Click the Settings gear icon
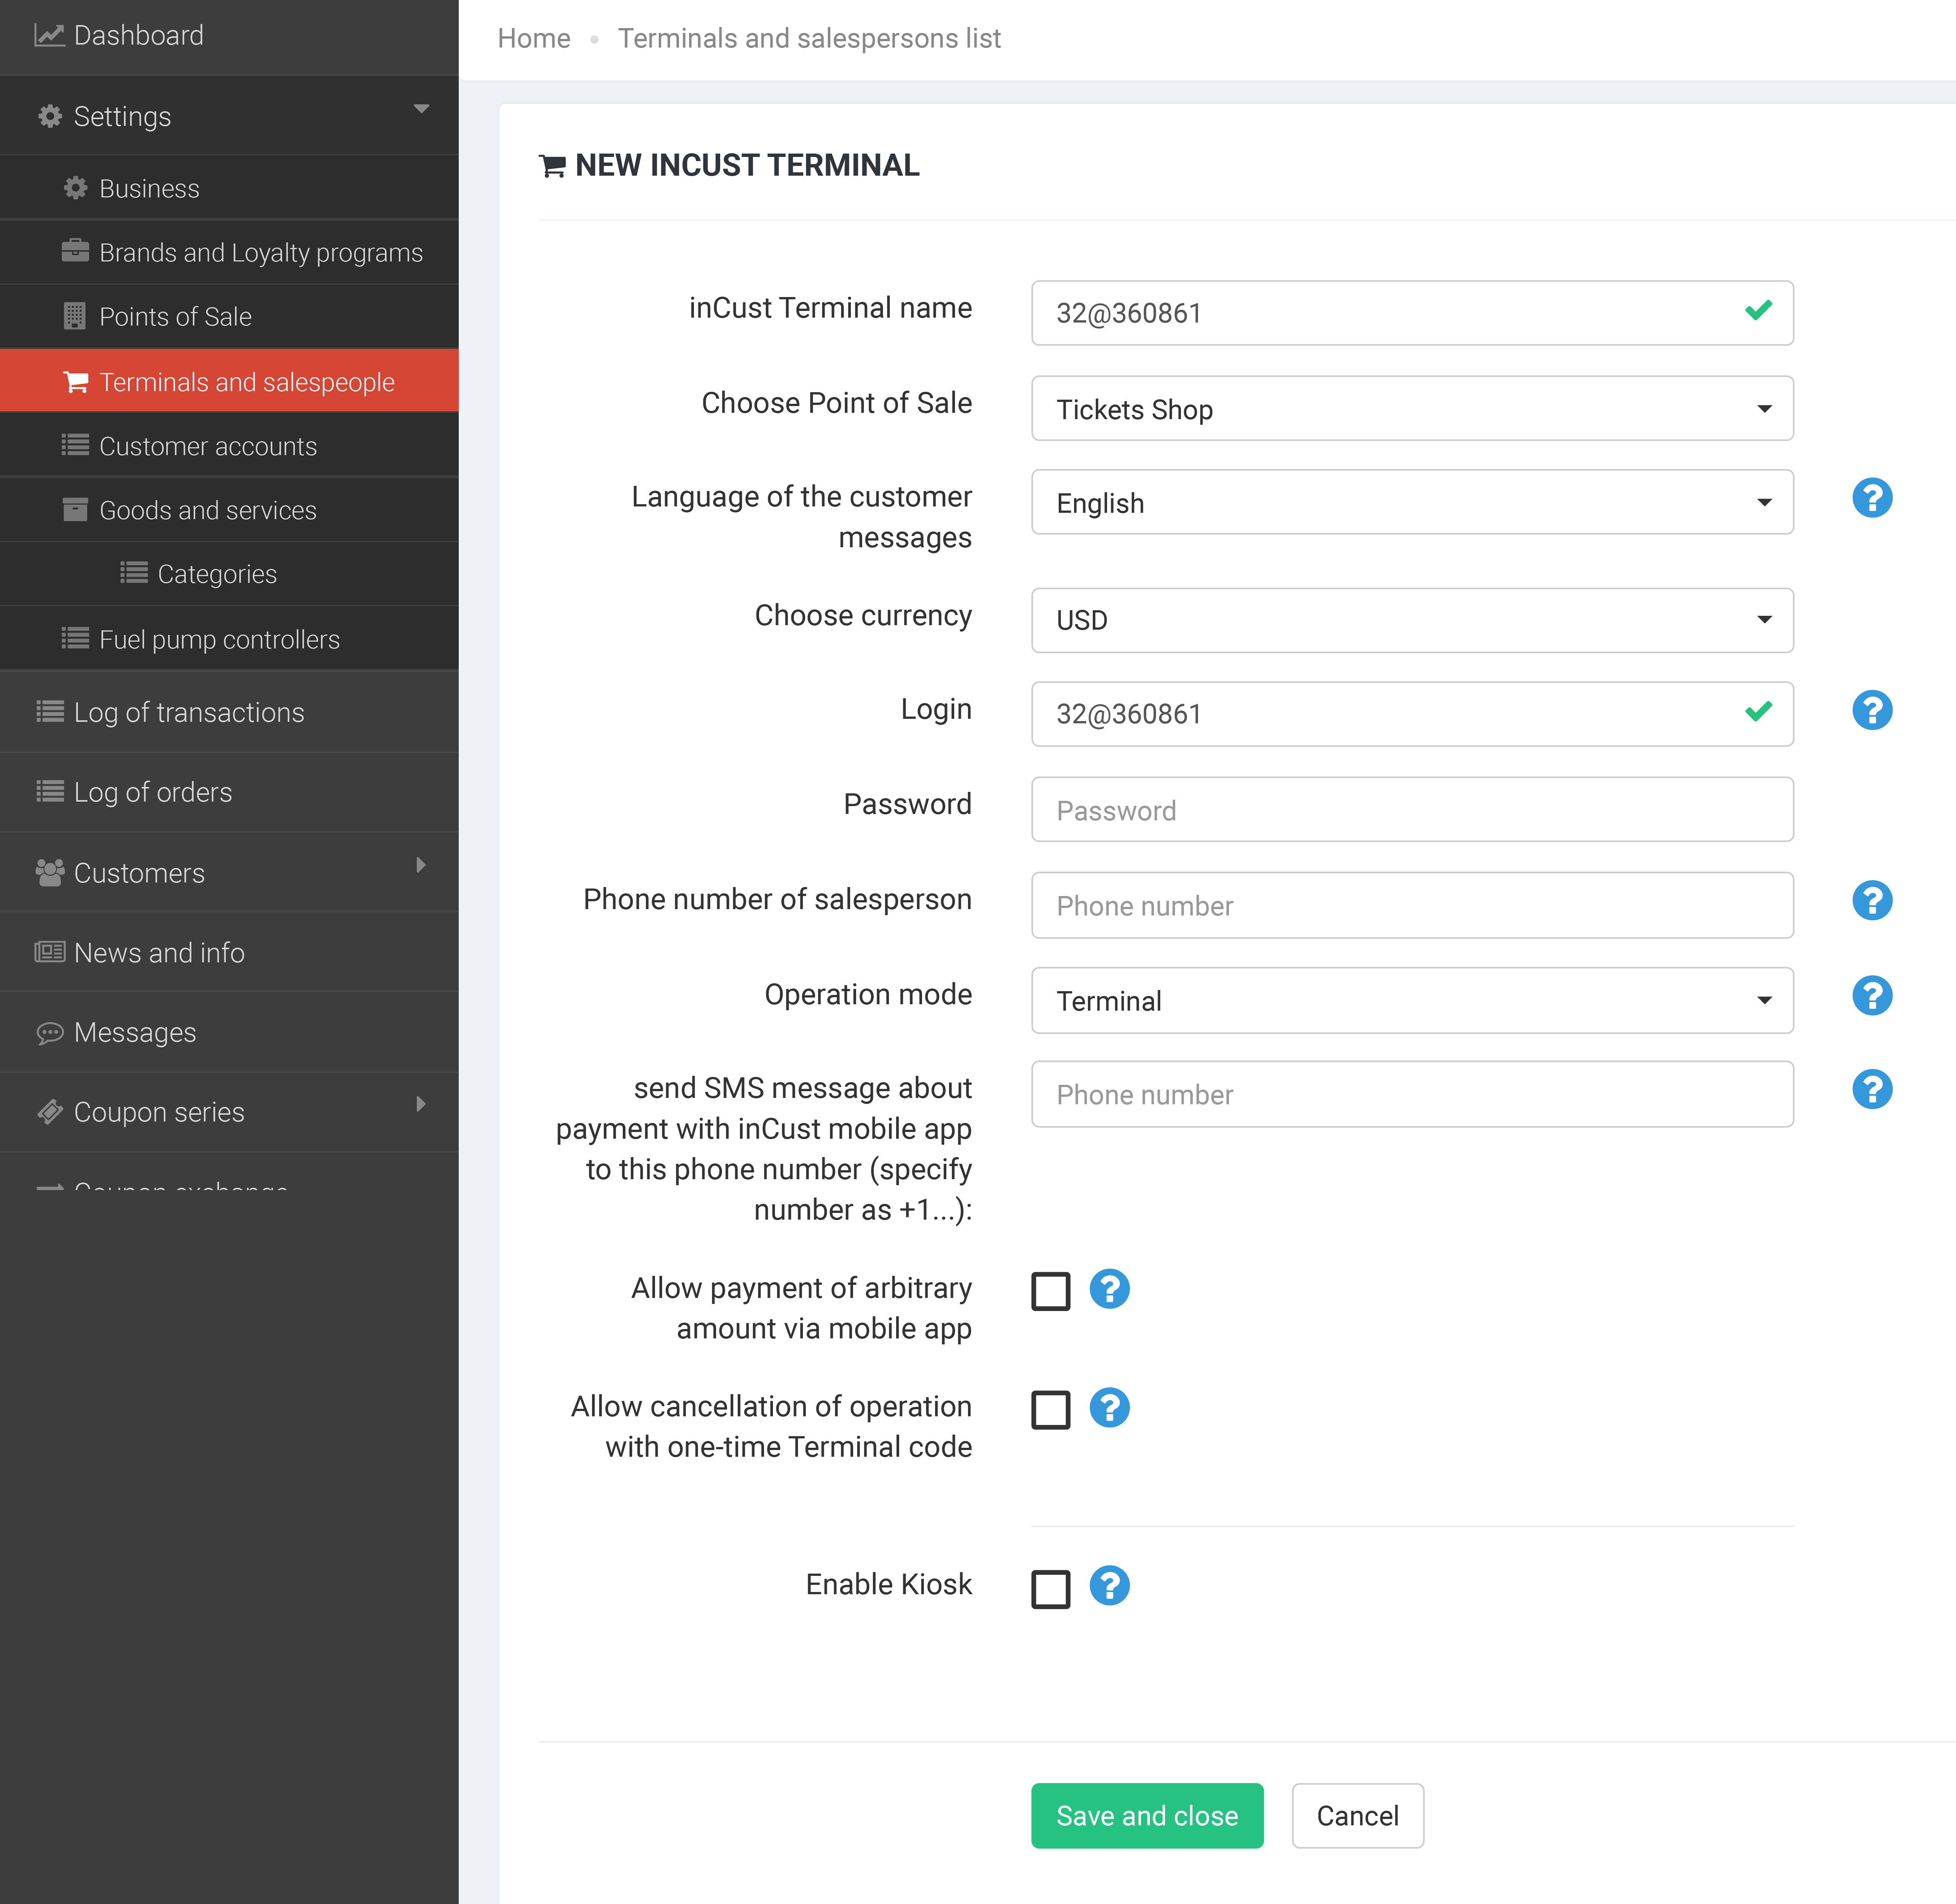 [x=50, y=117]
